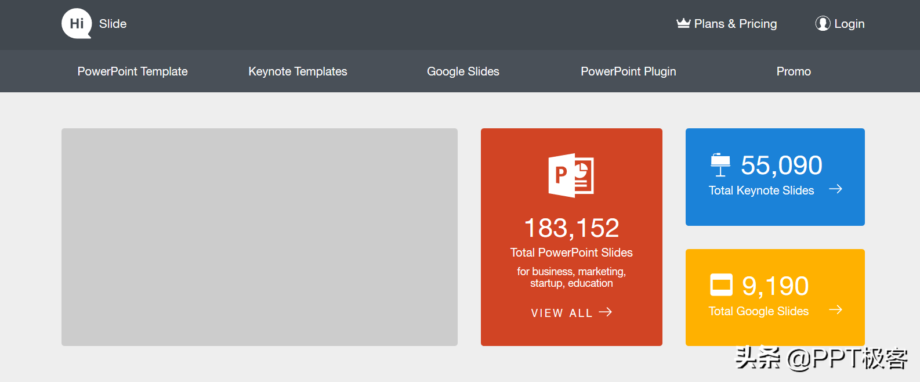Image resolution: width=920 pixels, height=382 pixels.
Task: Click the PowerPoint logo icon in the red card
Action: 571,175
